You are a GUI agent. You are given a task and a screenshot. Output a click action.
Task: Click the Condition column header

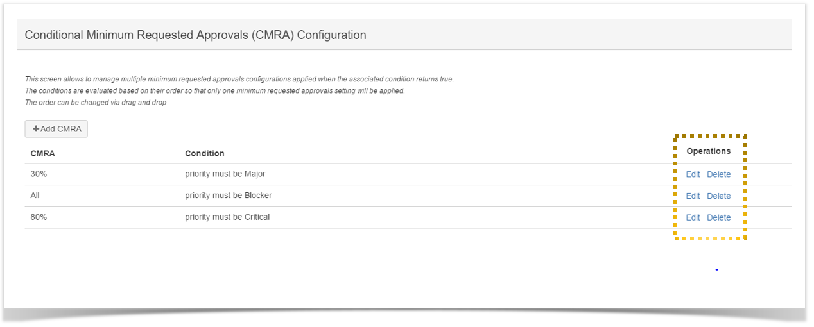click(x=205, y=153)
